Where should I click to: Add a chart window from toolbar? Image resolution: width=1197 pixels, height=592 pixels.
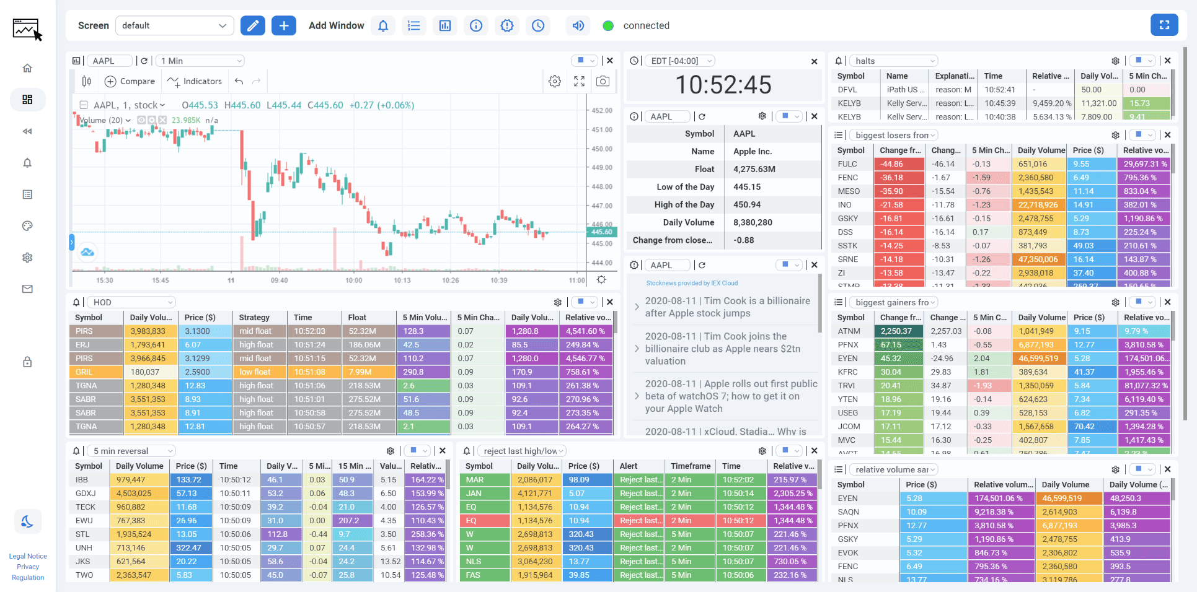tap(445, 25)
